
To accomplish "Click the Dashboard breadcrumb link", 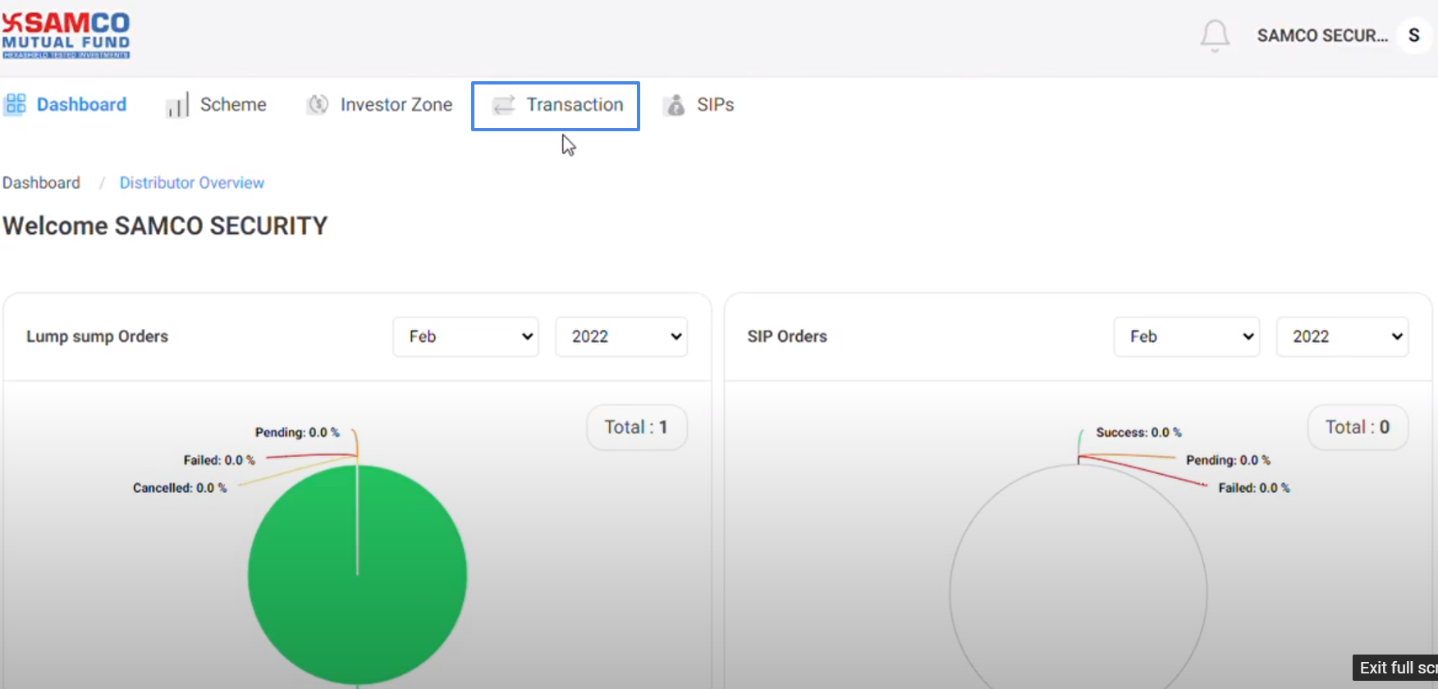I will tap(41, 183).
